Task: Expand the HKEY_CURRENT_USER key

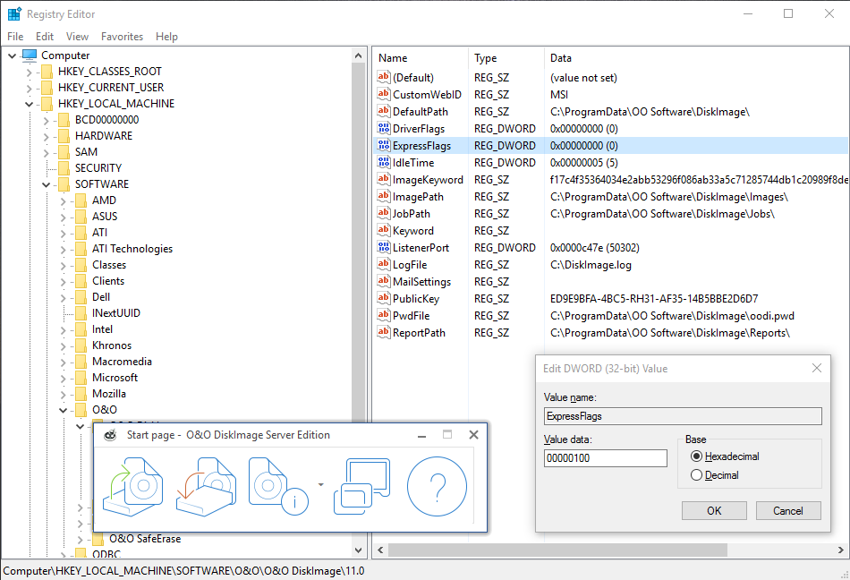Action: (30, 88)
